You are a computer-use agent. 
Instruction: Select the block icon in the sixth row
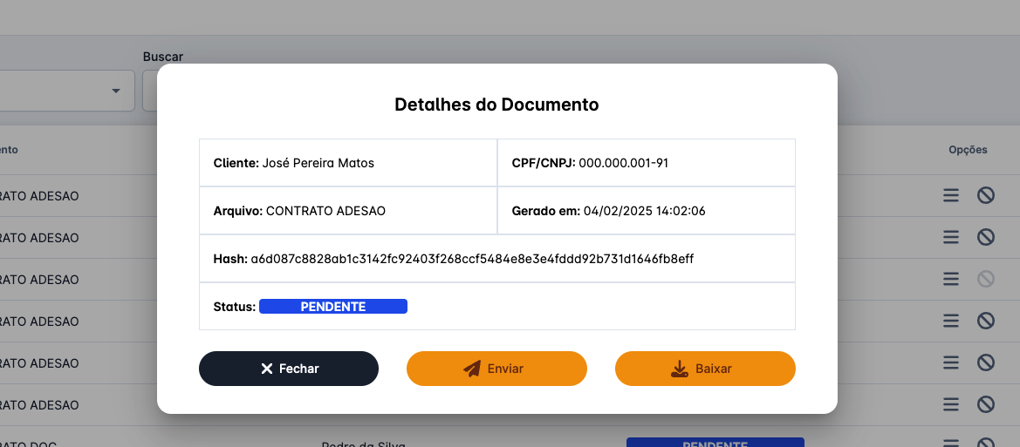click(x=986, y=405)
